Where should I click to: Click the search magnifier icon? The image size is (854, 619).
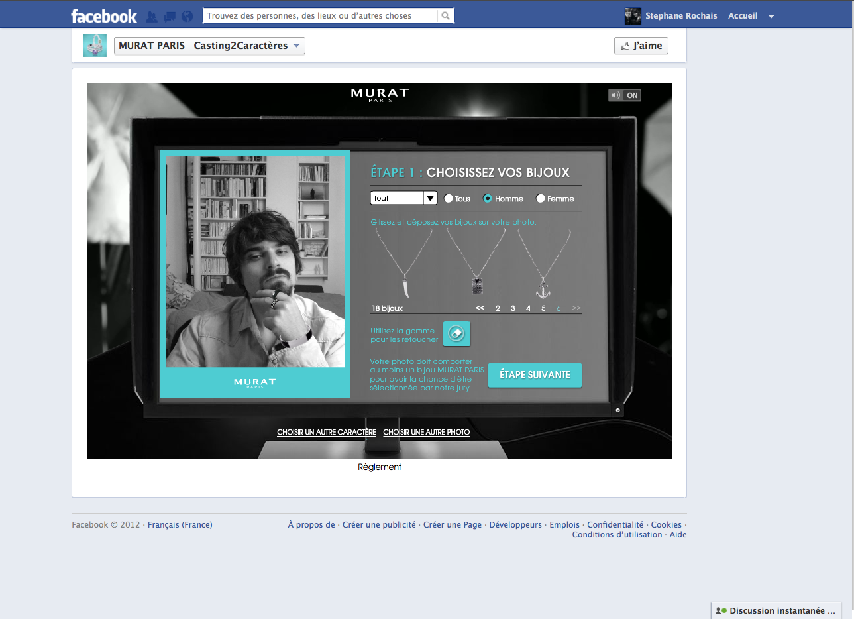click(x=446, y=15)
